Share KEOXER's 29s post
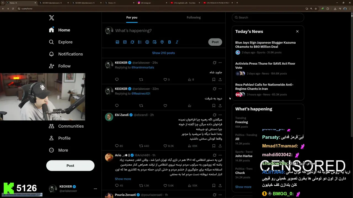This screenshot has height=198, width=353. [220, 79]
